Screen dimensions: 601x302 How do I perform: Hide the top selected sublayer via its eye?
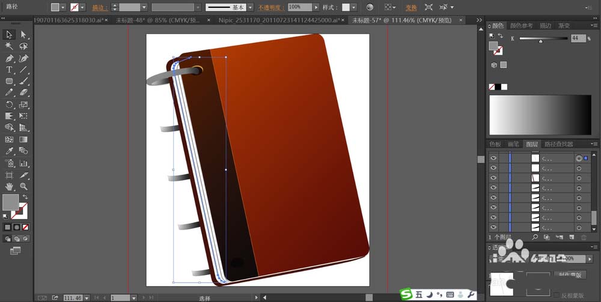coord(493,158)
